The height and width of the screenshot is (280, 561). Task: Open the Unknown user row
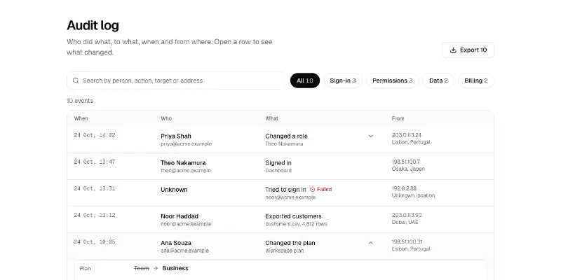coord(280,193)
